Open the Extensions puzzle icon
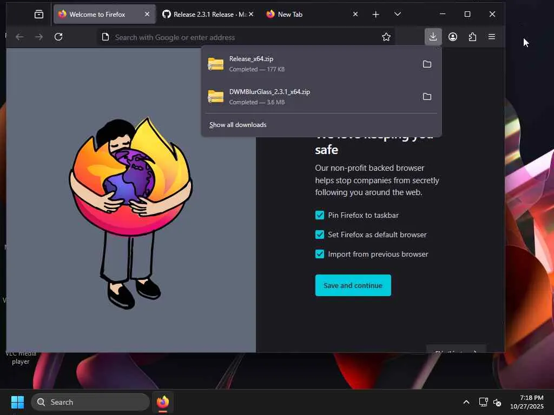 point(472,37)
